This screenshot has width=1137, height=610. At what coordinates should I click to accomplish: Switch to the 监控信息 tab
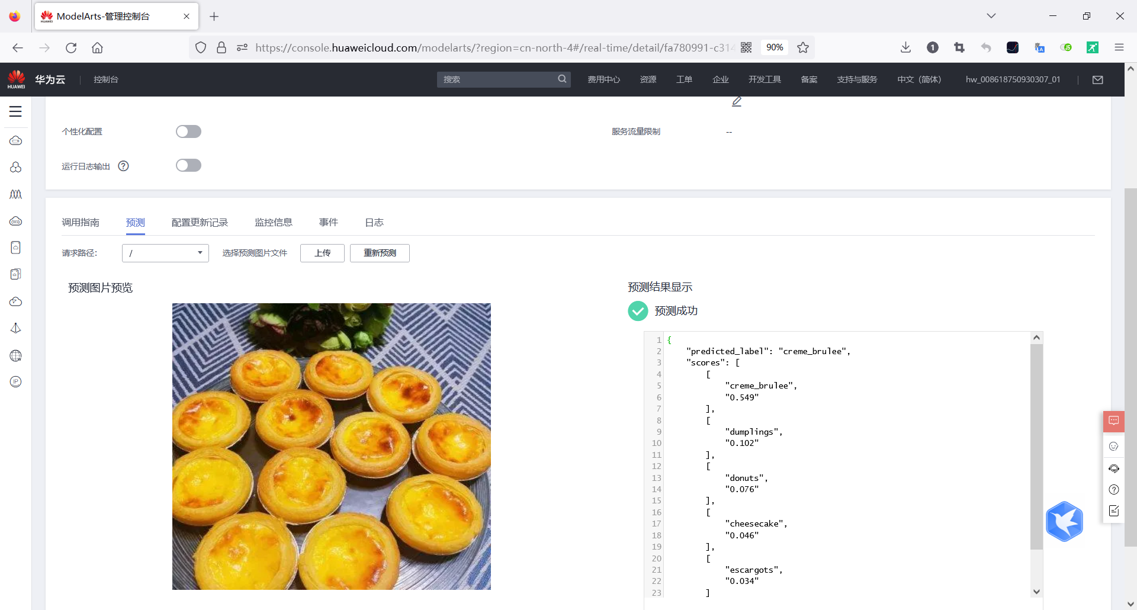click(x=274, y=222)
